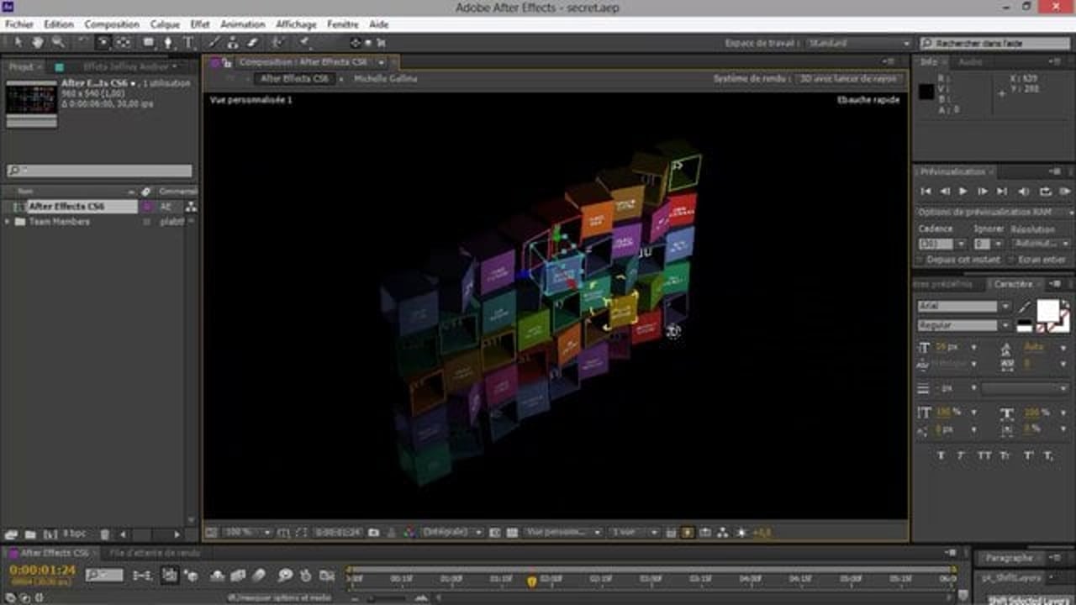This screenshot has width=1076, height=605.
Task: Click the Ebauche rapide button
Action: (x=866, y=98)
